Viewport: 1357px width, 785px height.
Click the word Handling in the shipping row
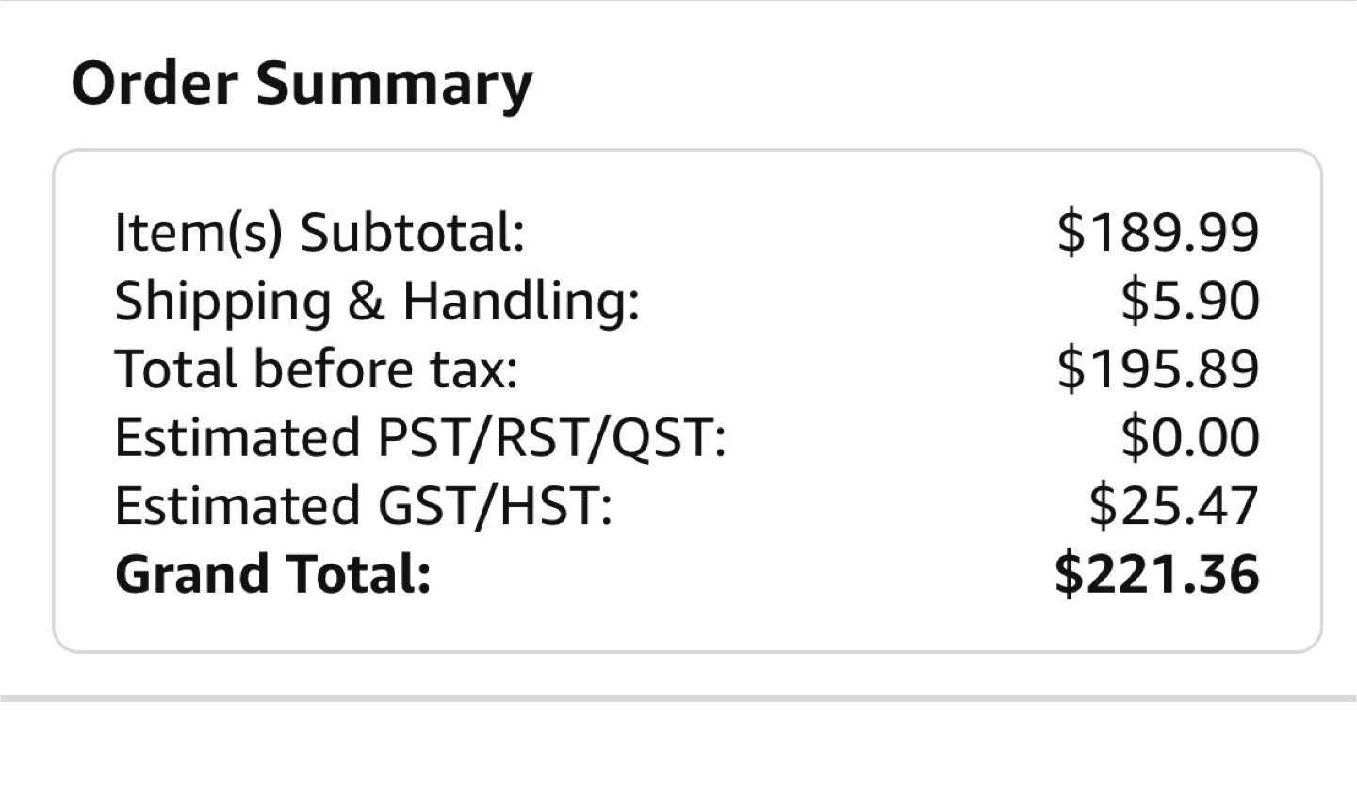[x=520, y=302]
